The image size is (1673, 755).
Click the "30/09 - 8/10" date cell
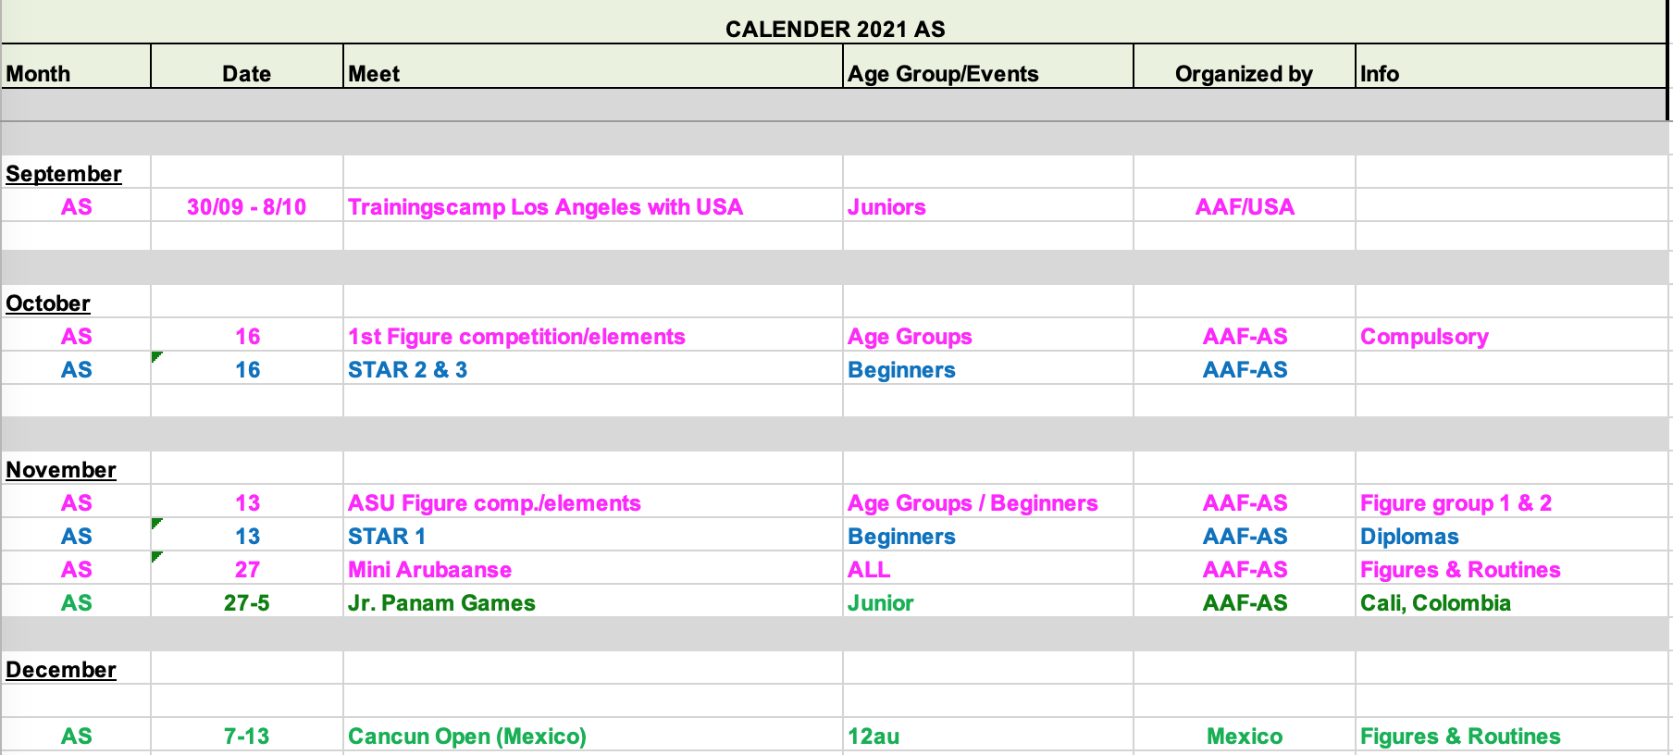pyautogui.click(x=246, y=207)
